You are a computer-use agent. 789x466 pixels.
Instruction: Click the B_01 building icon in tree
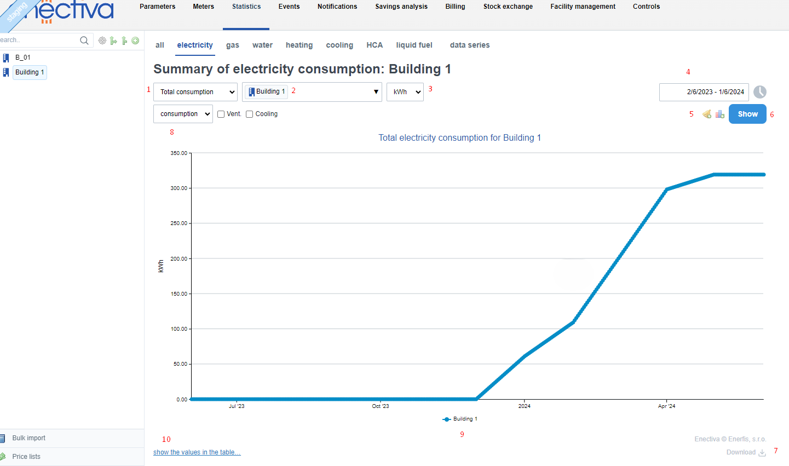tap(6, 57)
